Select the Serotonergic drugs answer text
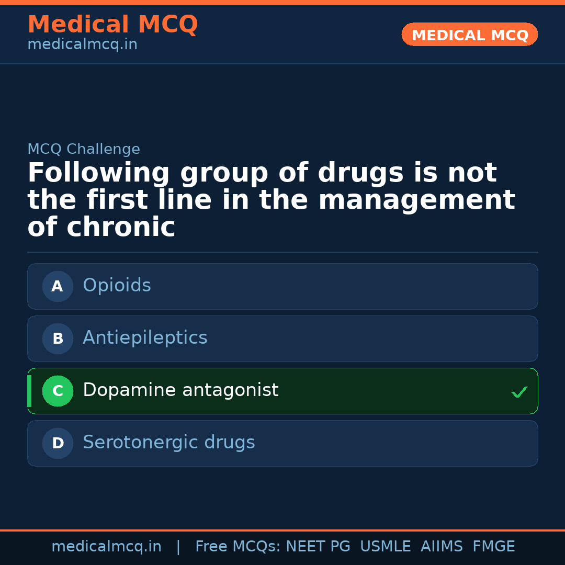Screen dimensions: 565x565 point(168,443)
